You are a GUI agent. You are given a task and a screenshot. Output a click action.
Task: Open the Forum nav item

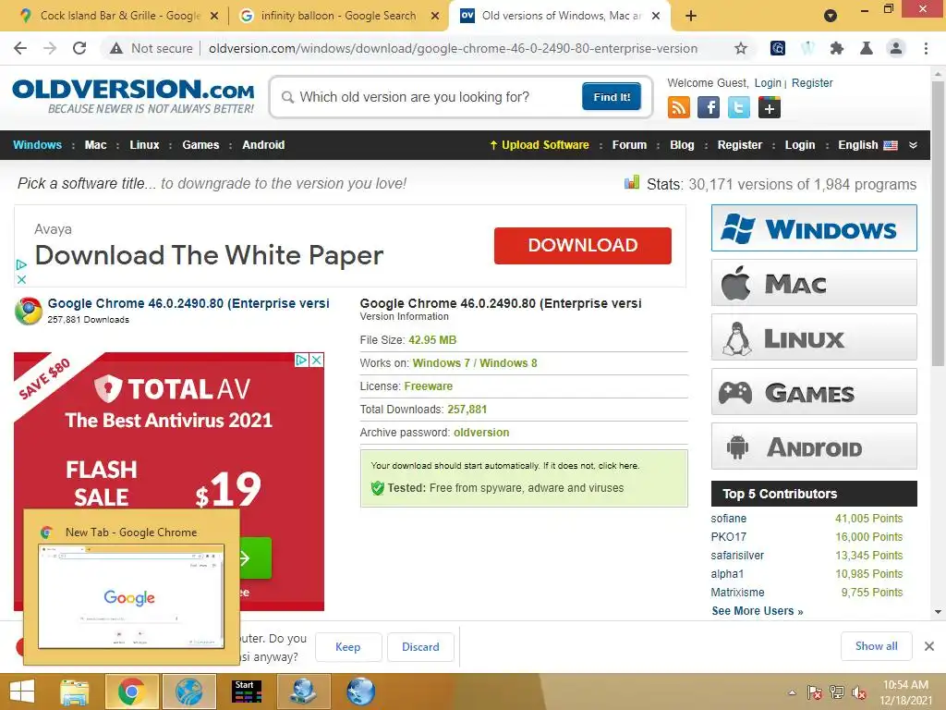(x=629, y=145)
